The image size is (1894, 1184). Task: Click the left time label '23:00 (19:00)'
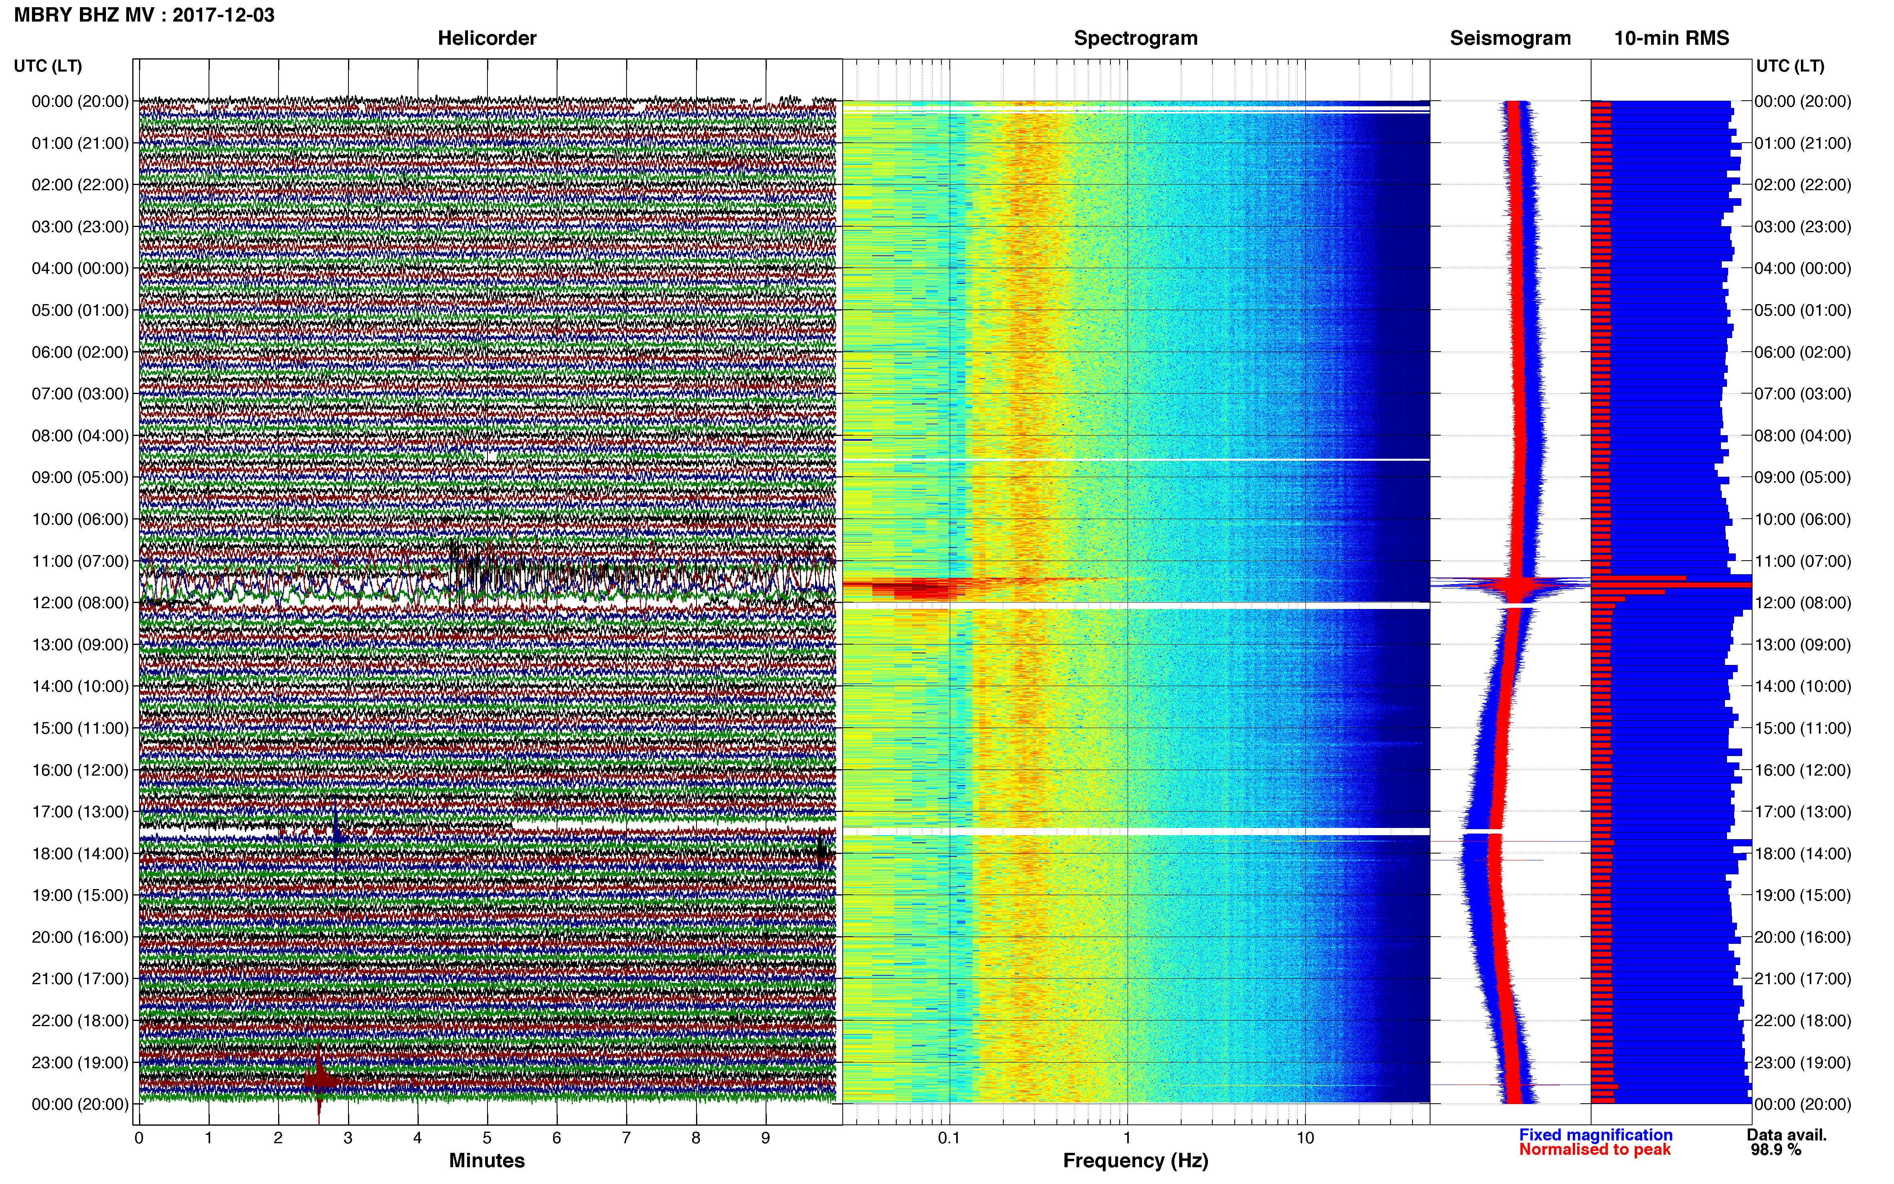coord(80,1063)
